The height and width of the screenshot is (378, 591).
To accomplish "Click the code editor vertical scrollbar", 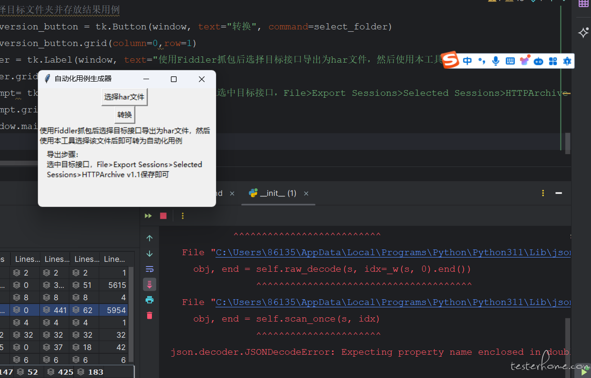I will pos(568,142).
